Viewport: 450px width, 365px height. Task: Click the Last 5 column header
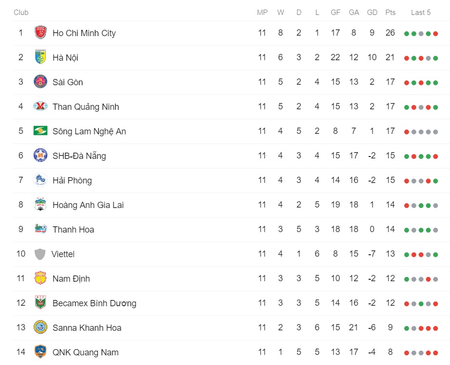pyautogui.click(x=421, y=13)
